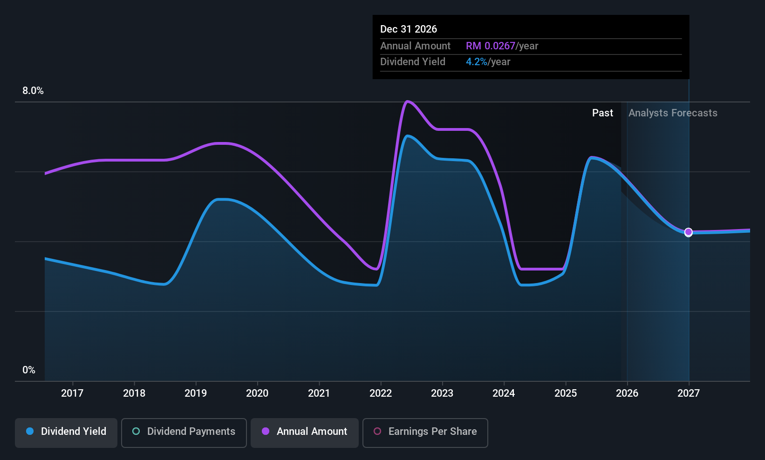Viewport: 765px width, 460px height.
Task: Click the 2027 x-axis label
Action: [x=689, y=393]
